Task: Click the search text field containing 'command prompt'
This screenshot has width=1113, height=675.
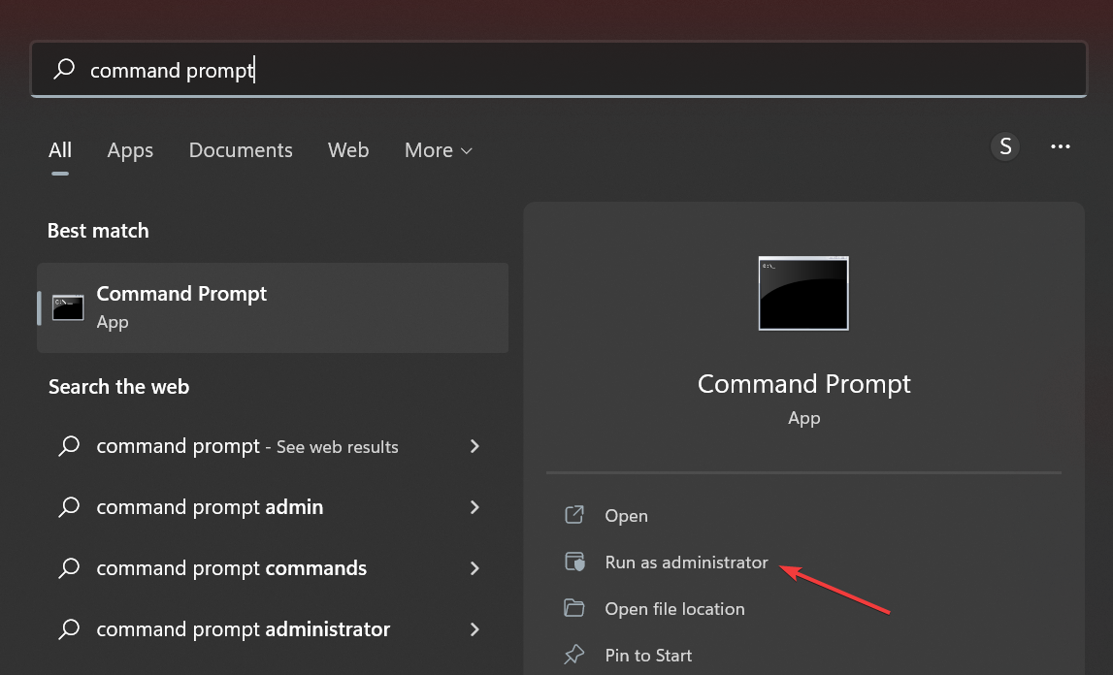Action: 559,69
